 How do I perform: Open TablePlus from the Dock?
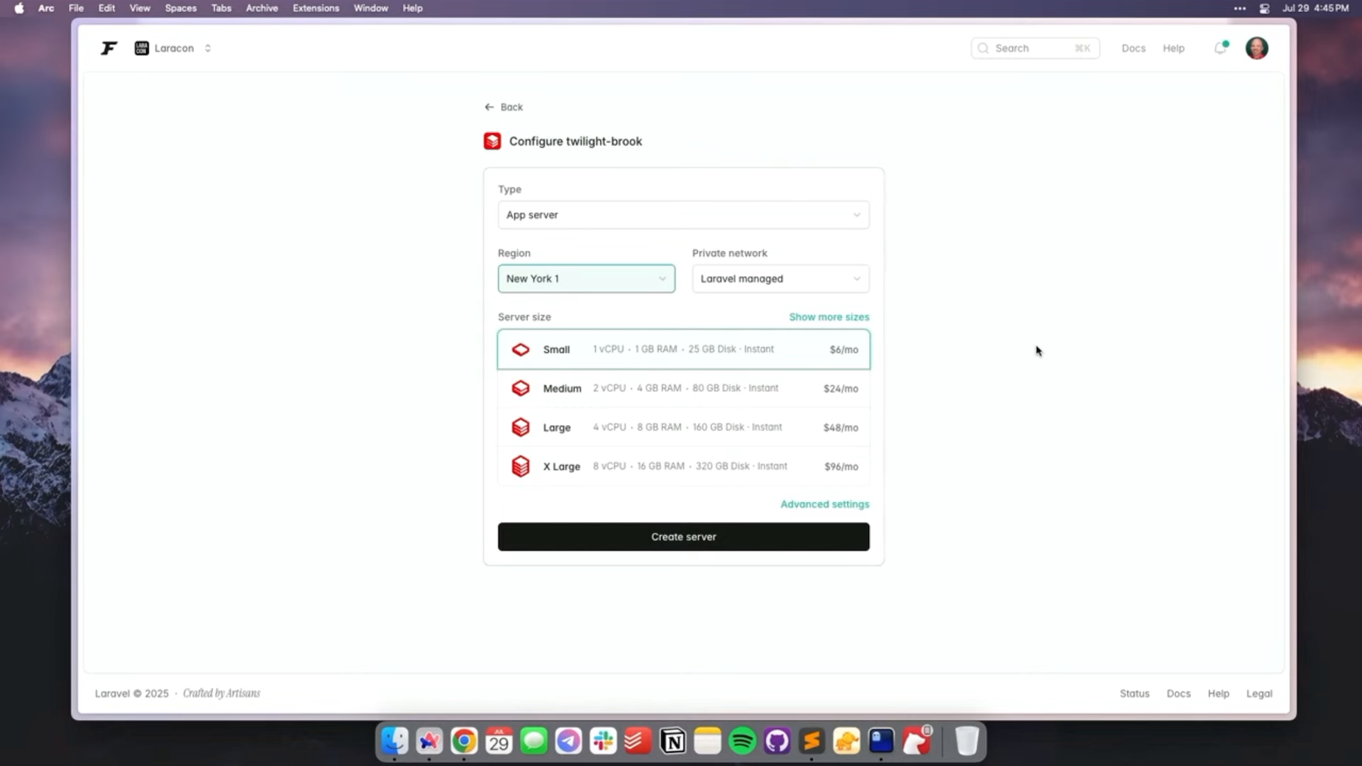(846, 742)
